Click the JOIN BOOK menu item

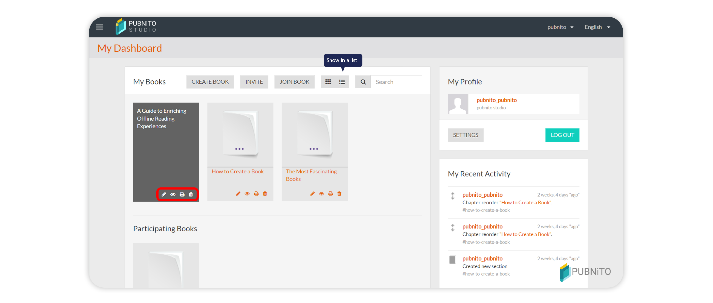(294, 82)
